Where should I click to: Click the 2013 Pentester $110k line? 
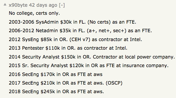pos(68,48)
